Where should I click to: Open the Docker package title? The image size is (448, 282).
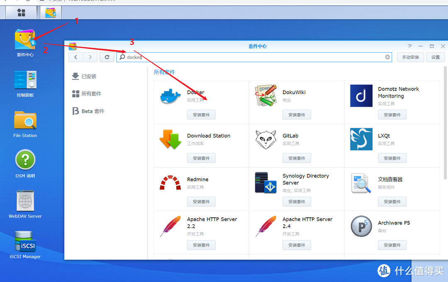[x=196, y=92]
